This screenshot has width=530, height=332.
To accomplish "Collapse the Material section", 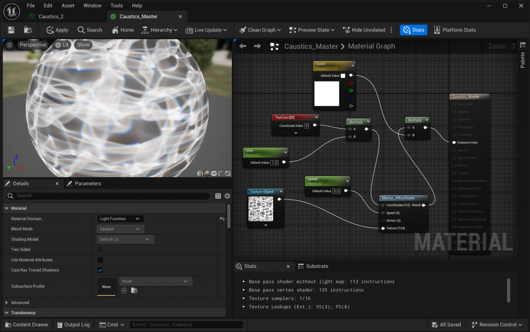I will click(x=6, y=208).
